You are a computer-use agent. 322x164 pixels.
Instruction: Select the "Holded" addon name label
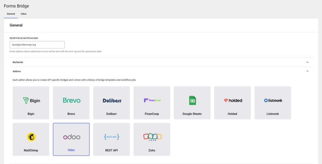[x=232, y=114]
